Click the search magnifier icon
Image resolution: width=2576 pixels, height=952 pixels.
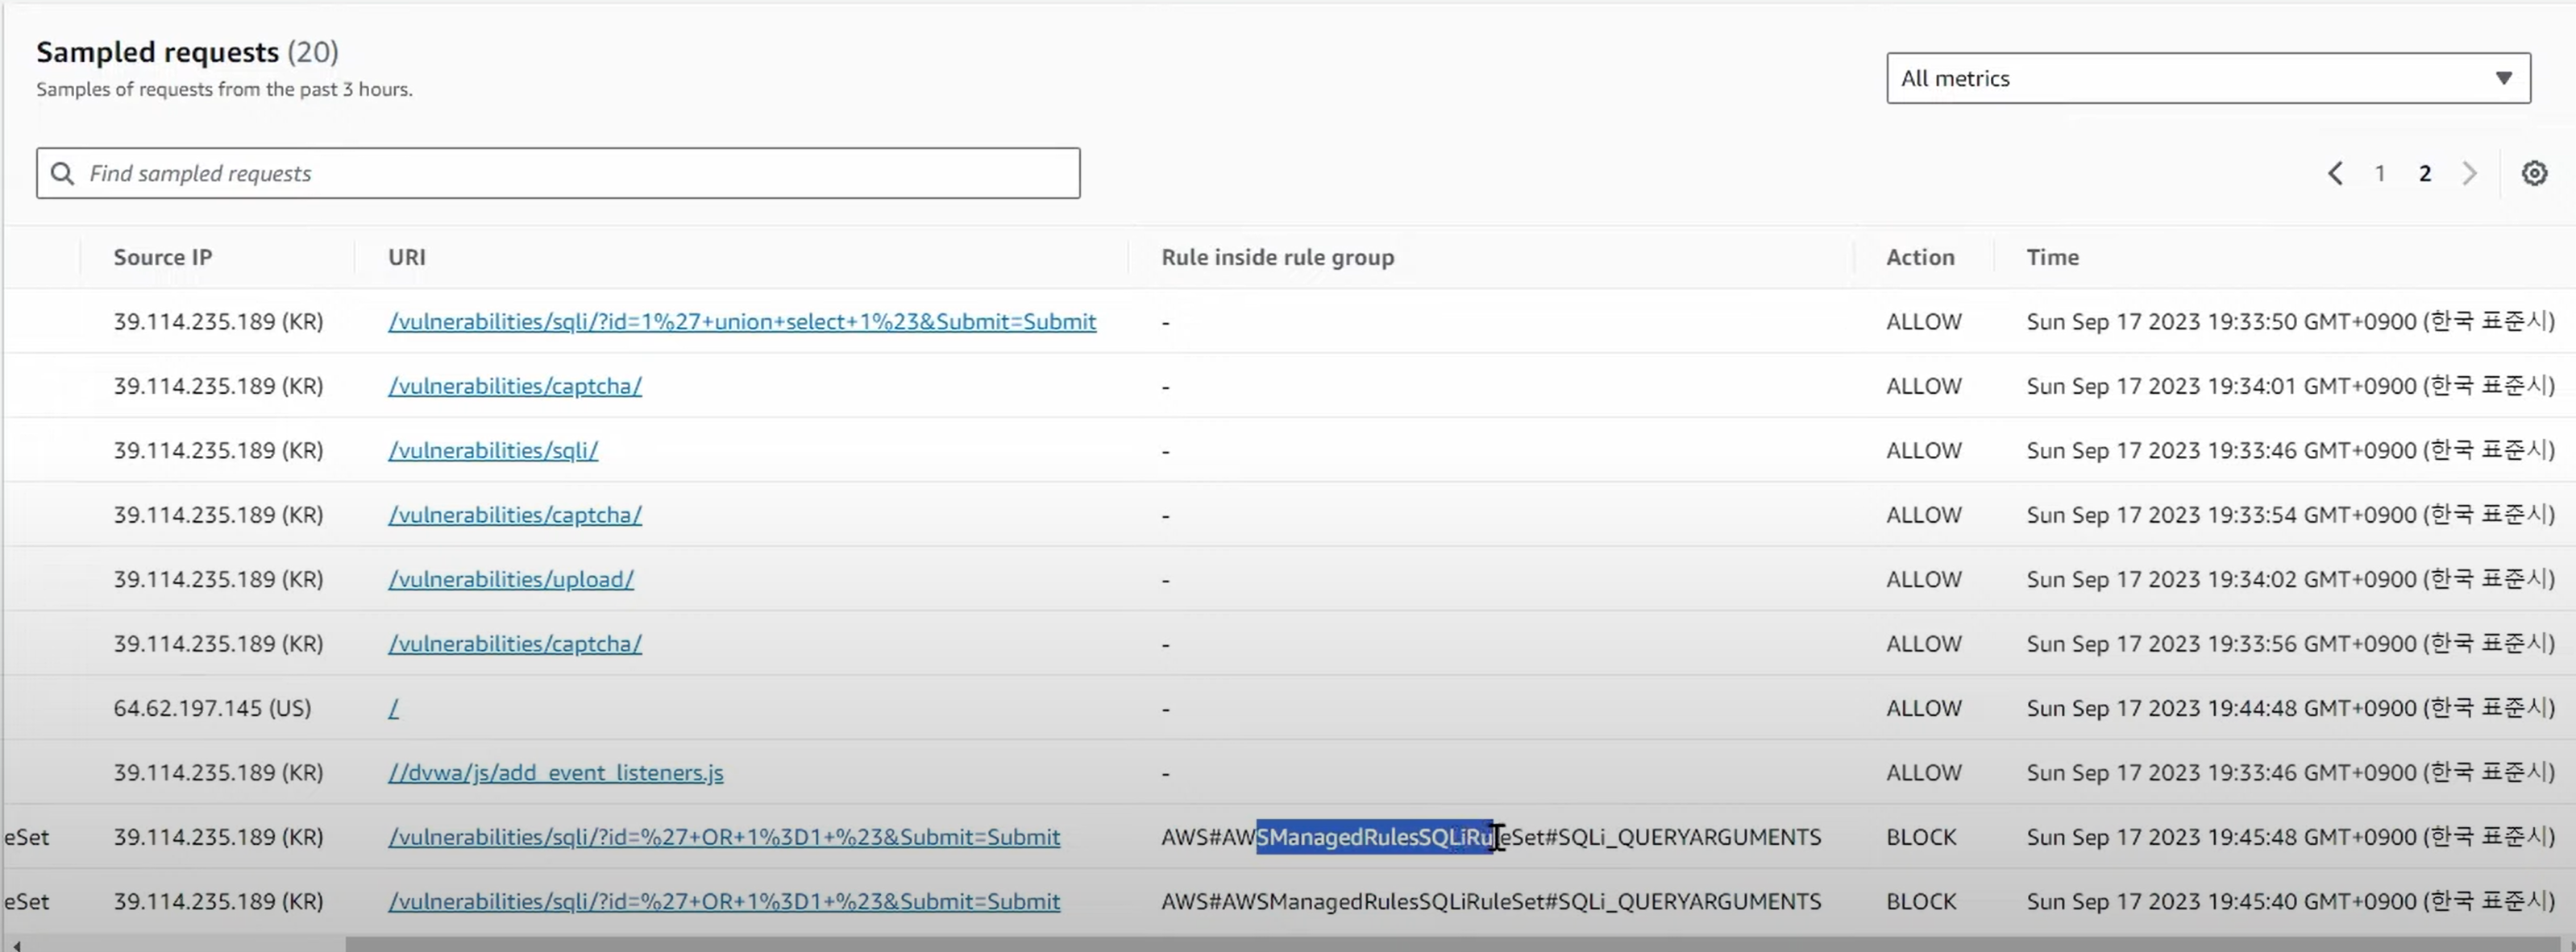tap(62, 174)
